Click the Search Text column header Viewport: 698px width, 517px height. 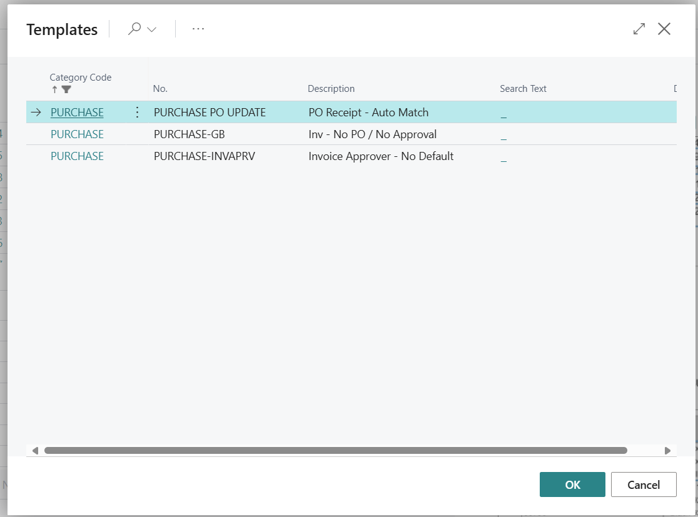tap(523, 89)
